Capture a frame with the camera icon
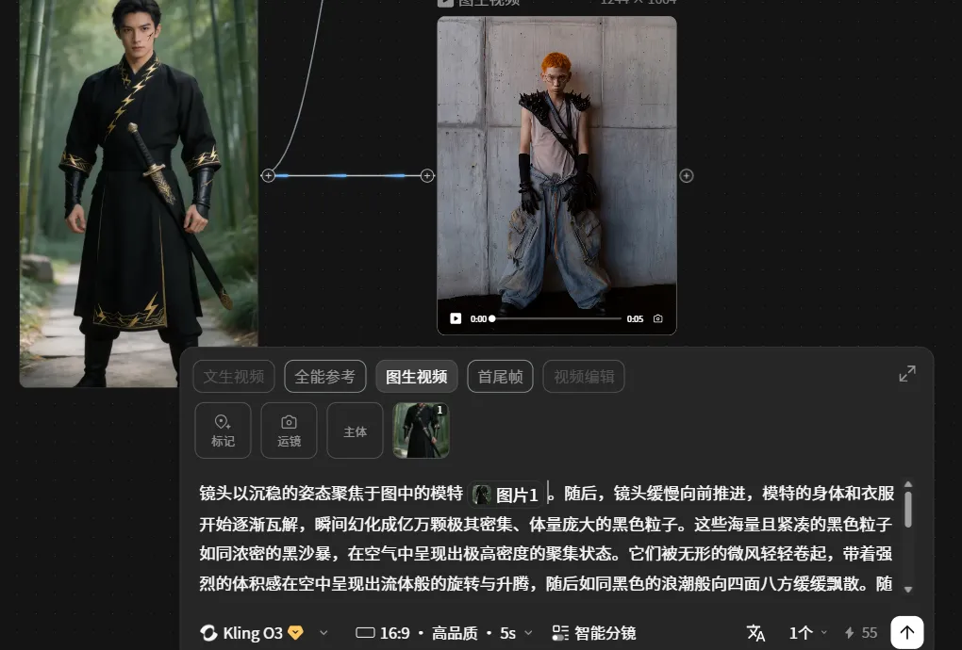Viewport: 962px width, 650px height. 657,318
